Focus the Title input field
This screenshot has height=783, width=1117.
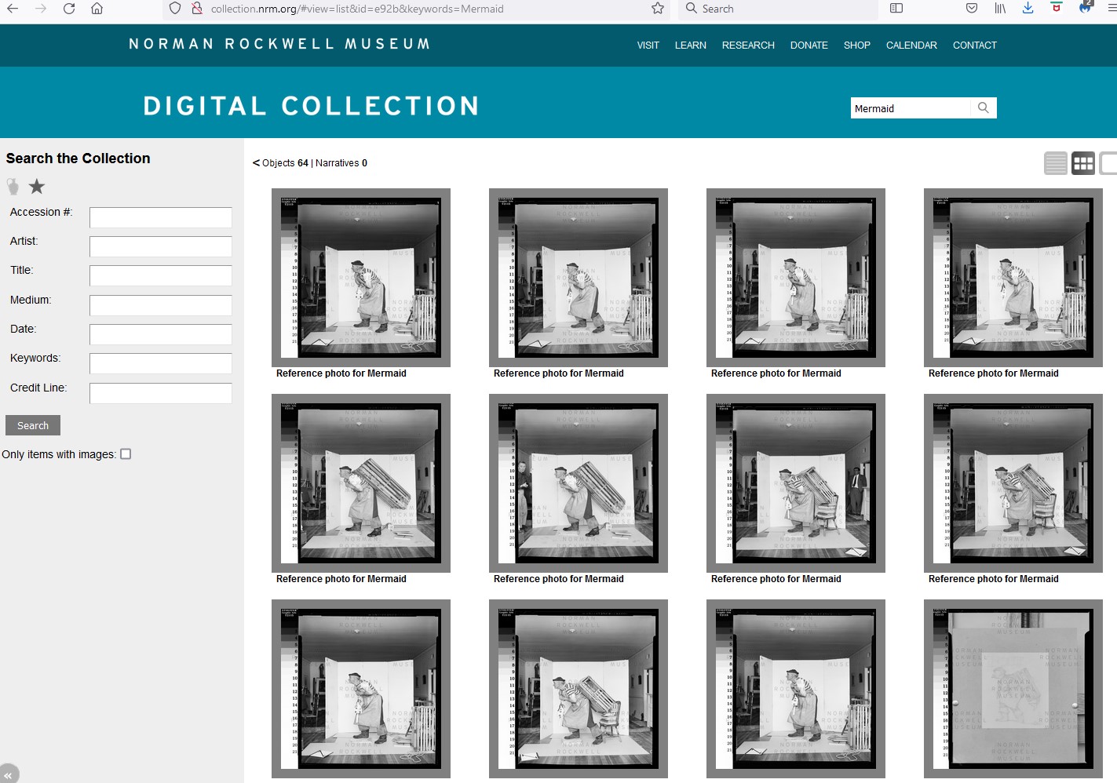pos(161,275)
